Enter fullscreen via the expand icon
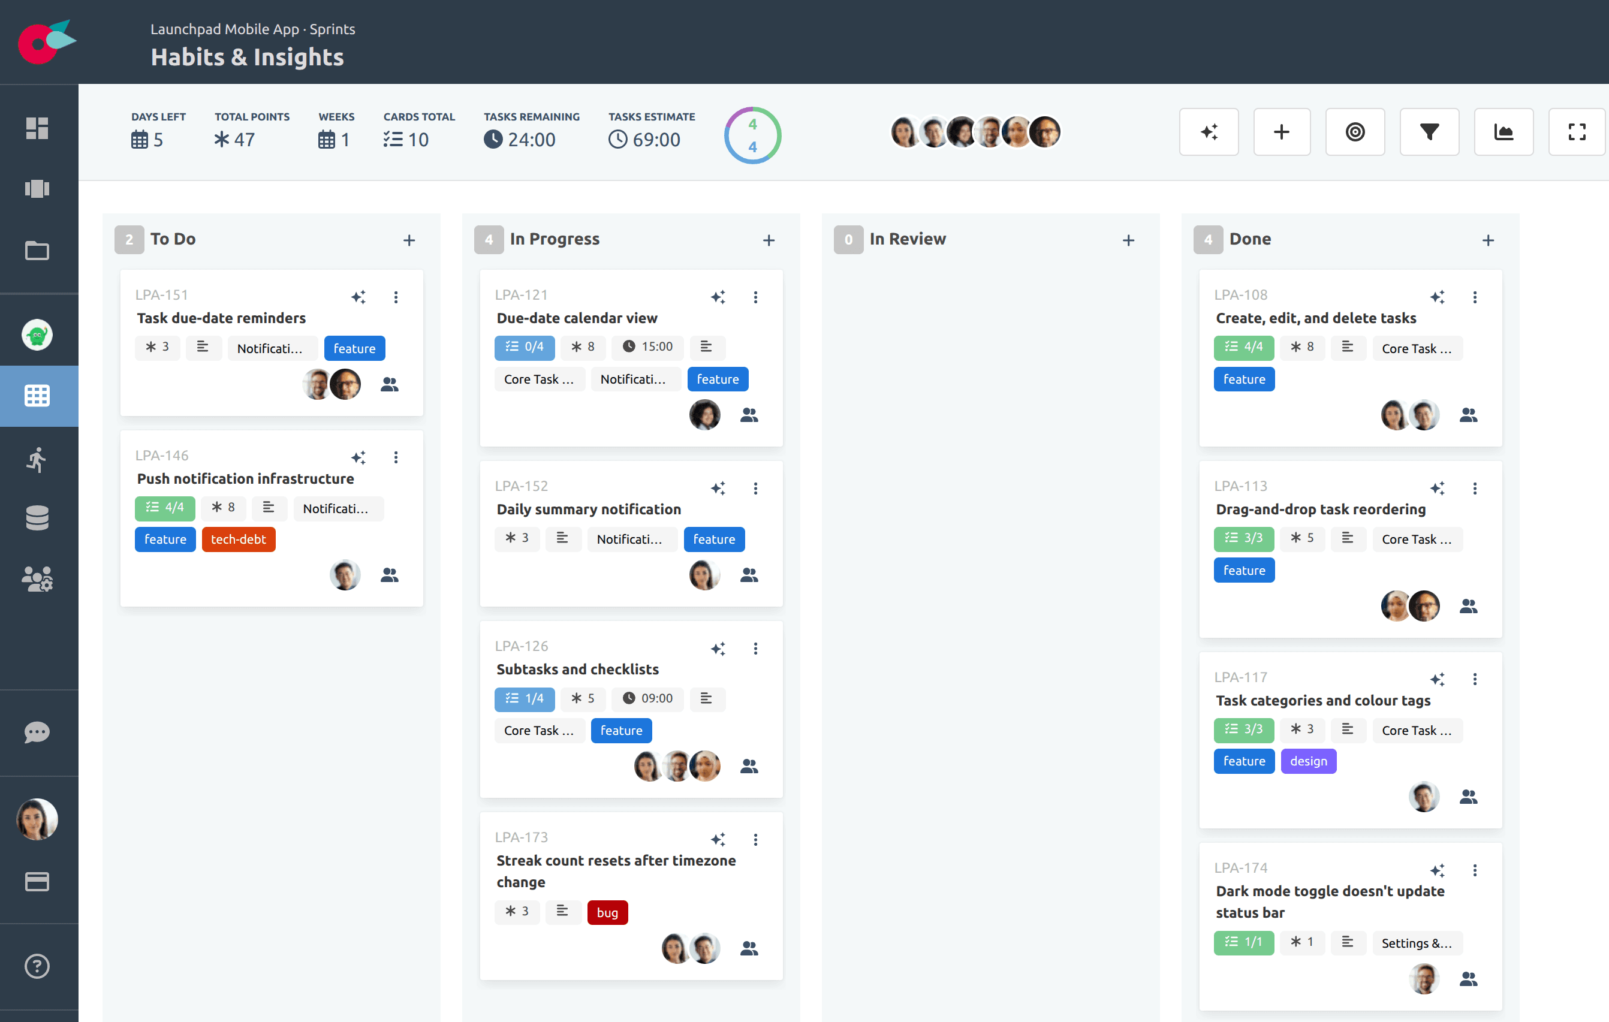The image size is (1609, 1022). pyautogui.click(x=1577, y=132)
